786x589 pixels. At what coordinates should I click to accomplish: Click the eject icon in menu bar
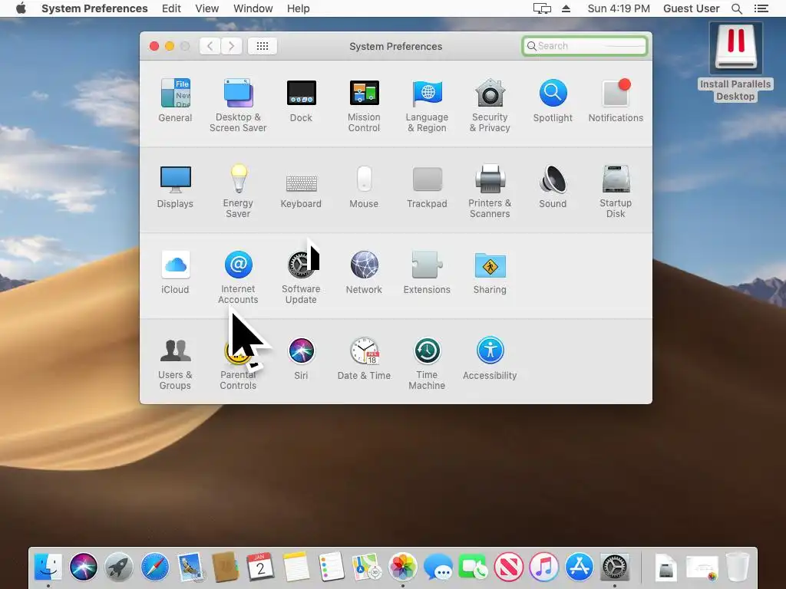pyautogui.click(x=566, y=8)
